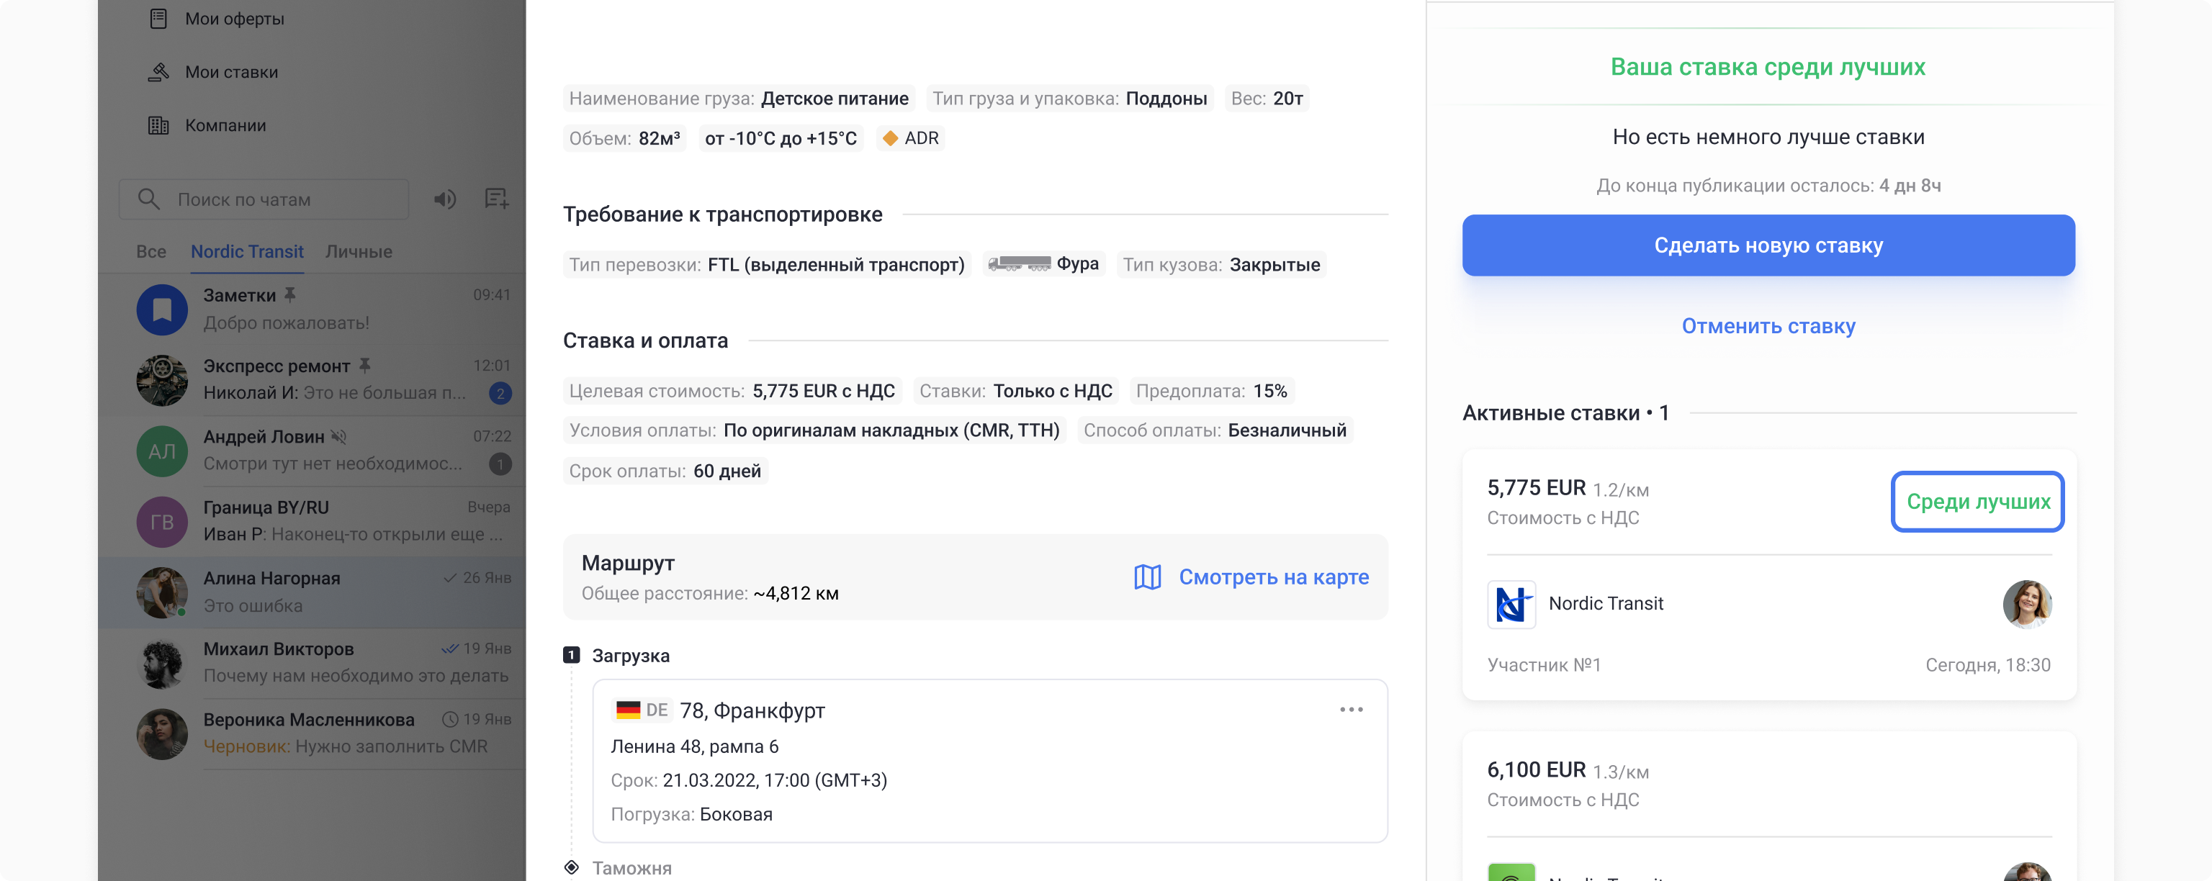The height and width of the screenshot is (881, 2212).
Task: Click the pin icon next to Экспресс ремонт
Action: 365,366
